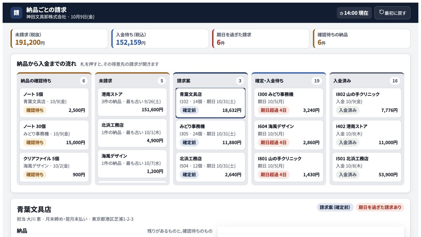
Task: Click the 151,600円 amount on 港南ストア card
Action: (x=152, y=110)
